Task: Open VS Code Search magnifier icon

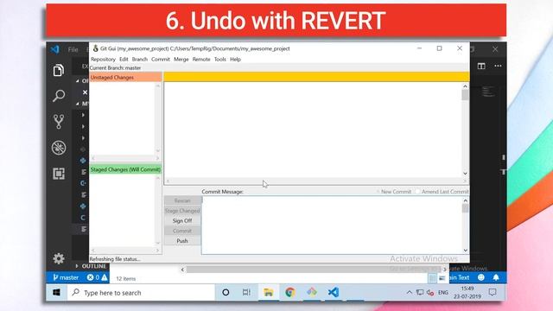Action: [59, 96]
